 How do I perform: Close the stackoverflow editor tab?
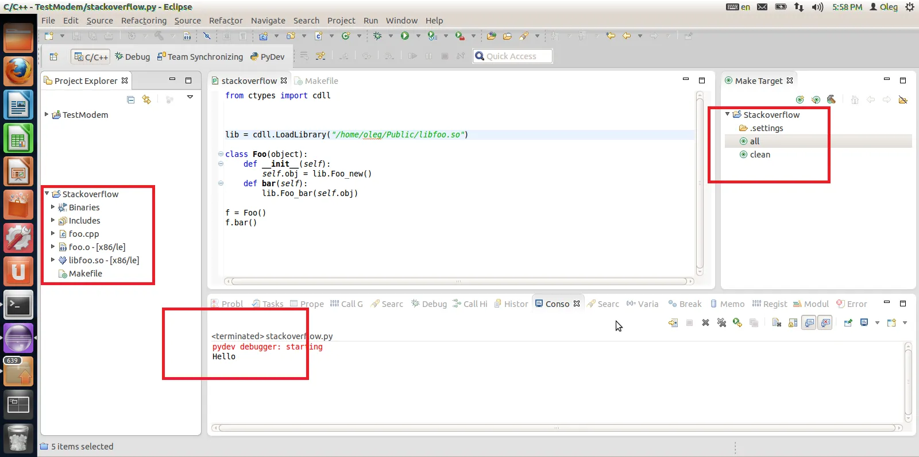click(284, 80)
